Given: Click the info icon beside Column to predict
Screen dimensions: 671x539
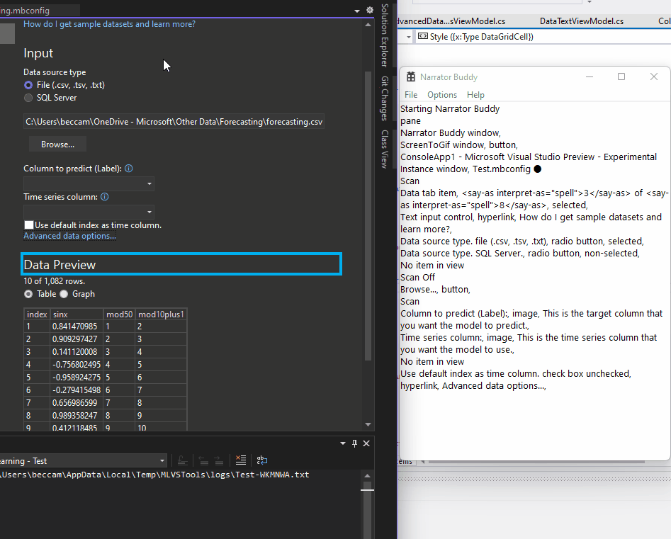Looking at the screenshot, I should (128, 167).
